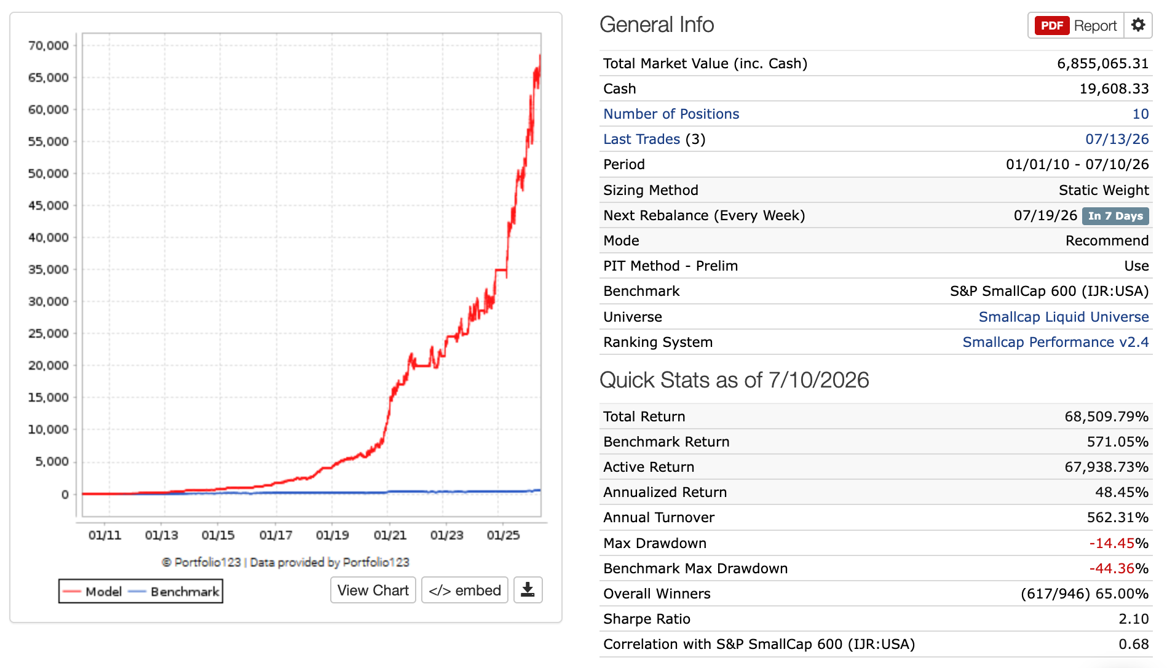
Task: Open the Smallcap Liquid Universe link
Action: (1064, 317)
